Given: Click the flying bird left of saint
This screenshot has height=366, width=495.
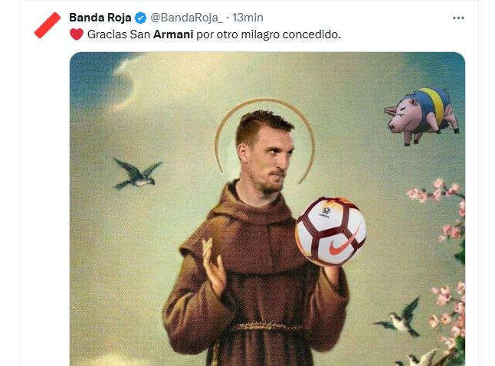Looking at the screenshot, I should click(x=137, y=174).
